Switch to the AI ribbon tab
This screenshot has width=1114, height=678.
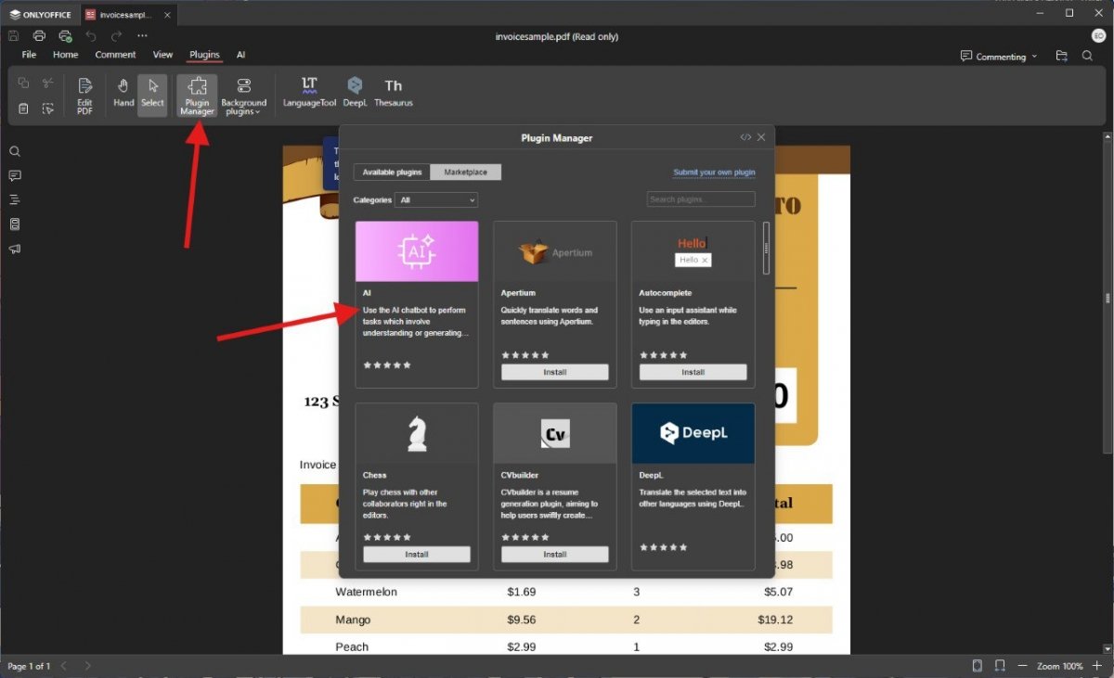(x=240, y=55)
